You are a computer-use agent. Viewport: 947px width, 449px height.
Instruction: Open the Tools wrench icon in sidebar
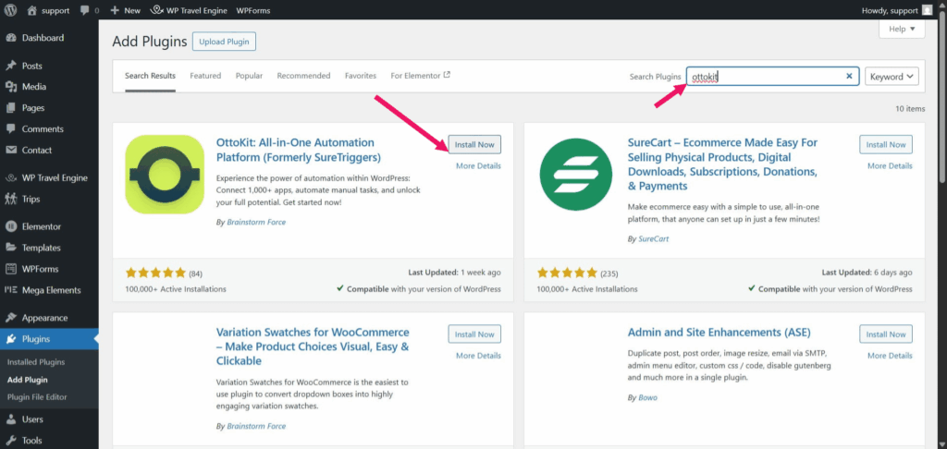(10, 441)
